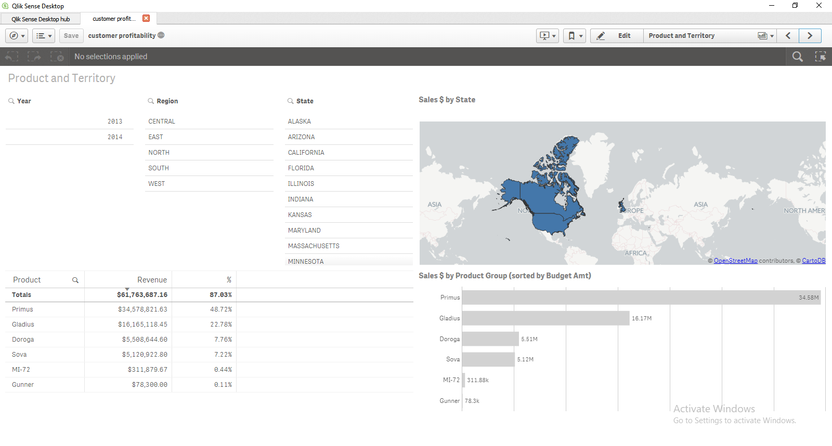832x446 pixels.
Task: Search within the State filter pane
Action: pos(291,101)
